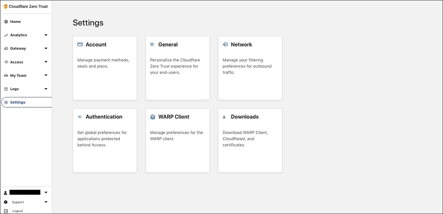Click the Logout icon in the sidebar
This screenshot has height=214, width=443.
(x=6, y=211)
